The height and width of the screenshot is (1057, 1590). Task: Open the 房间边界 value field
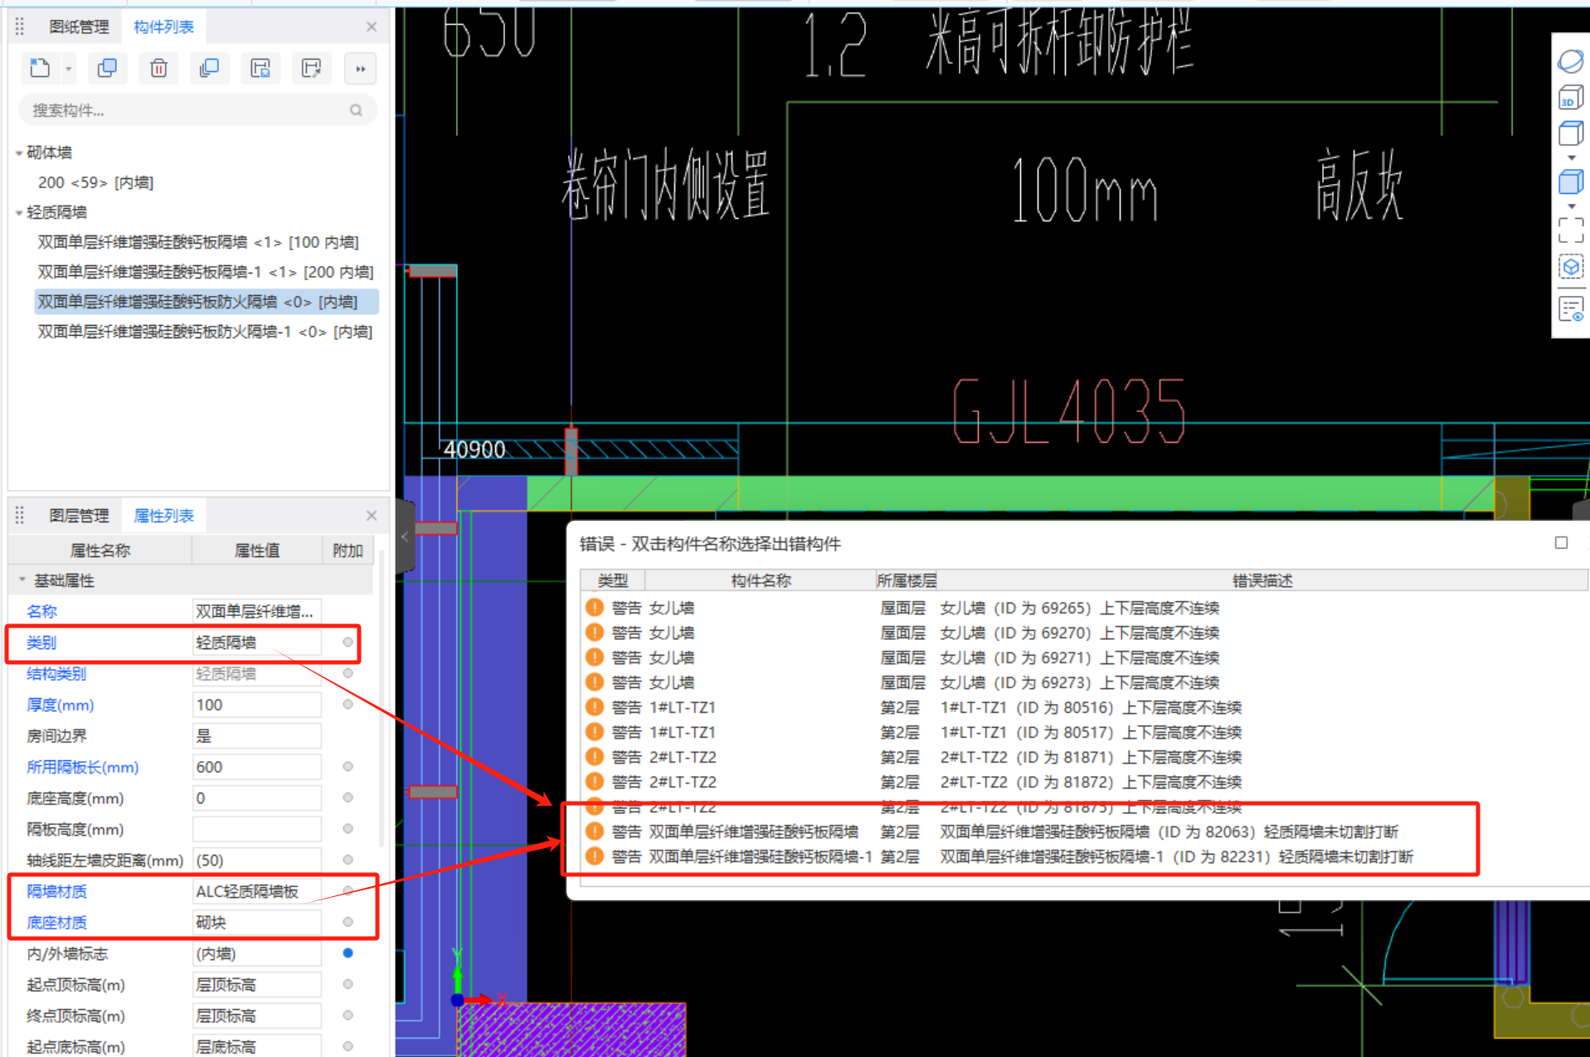256,735
